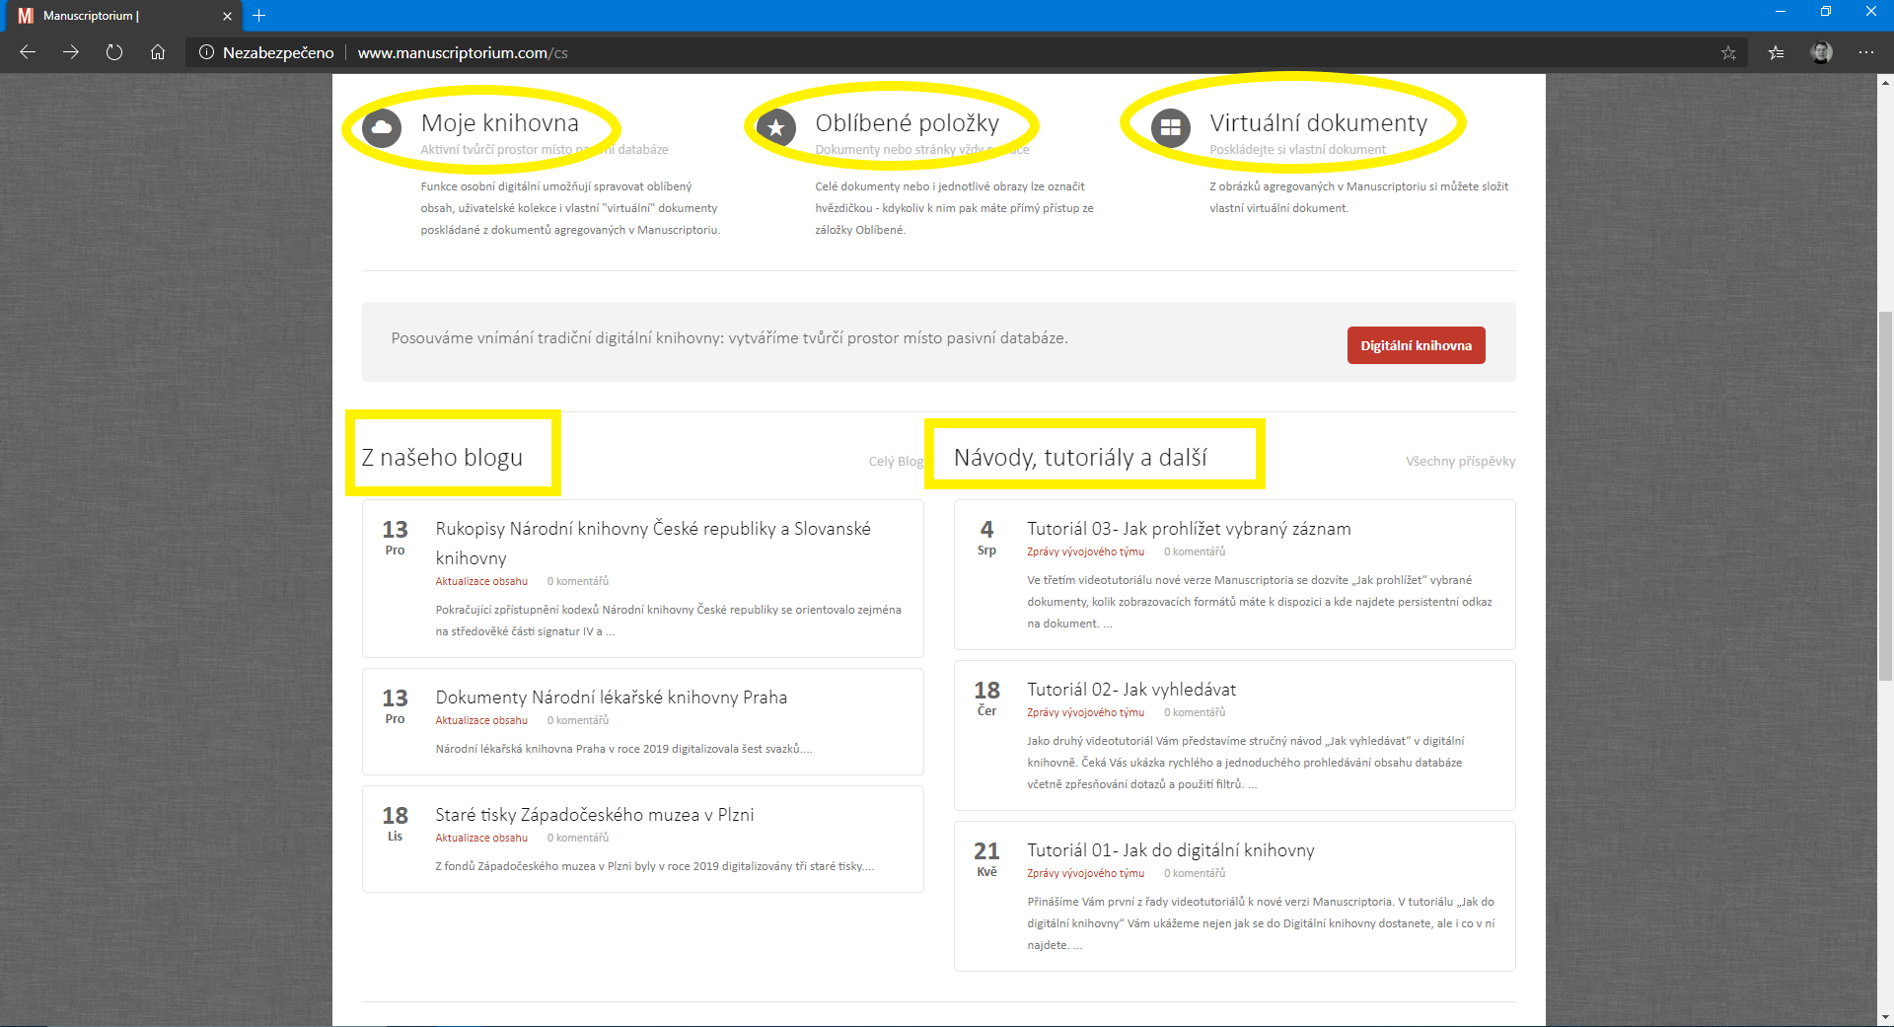Open the Celý Blog link

click(895, 461)
